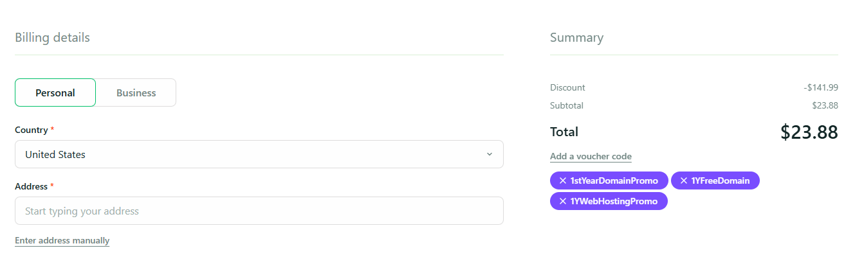Click the Address field label
This screenshot has height=264, width=855.
pyautogui.click(x=31, y=186)
